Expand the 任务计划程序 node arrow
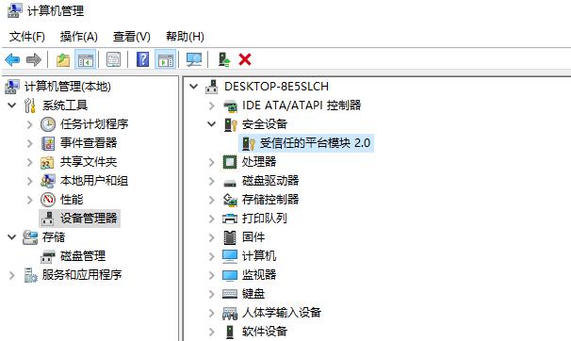 (30, 124)
